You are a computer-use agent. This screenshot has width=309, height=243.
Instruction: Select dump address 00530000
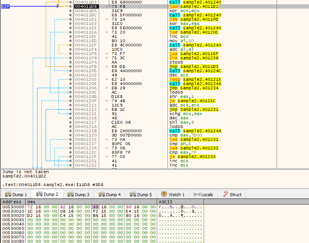click(13, 207)
